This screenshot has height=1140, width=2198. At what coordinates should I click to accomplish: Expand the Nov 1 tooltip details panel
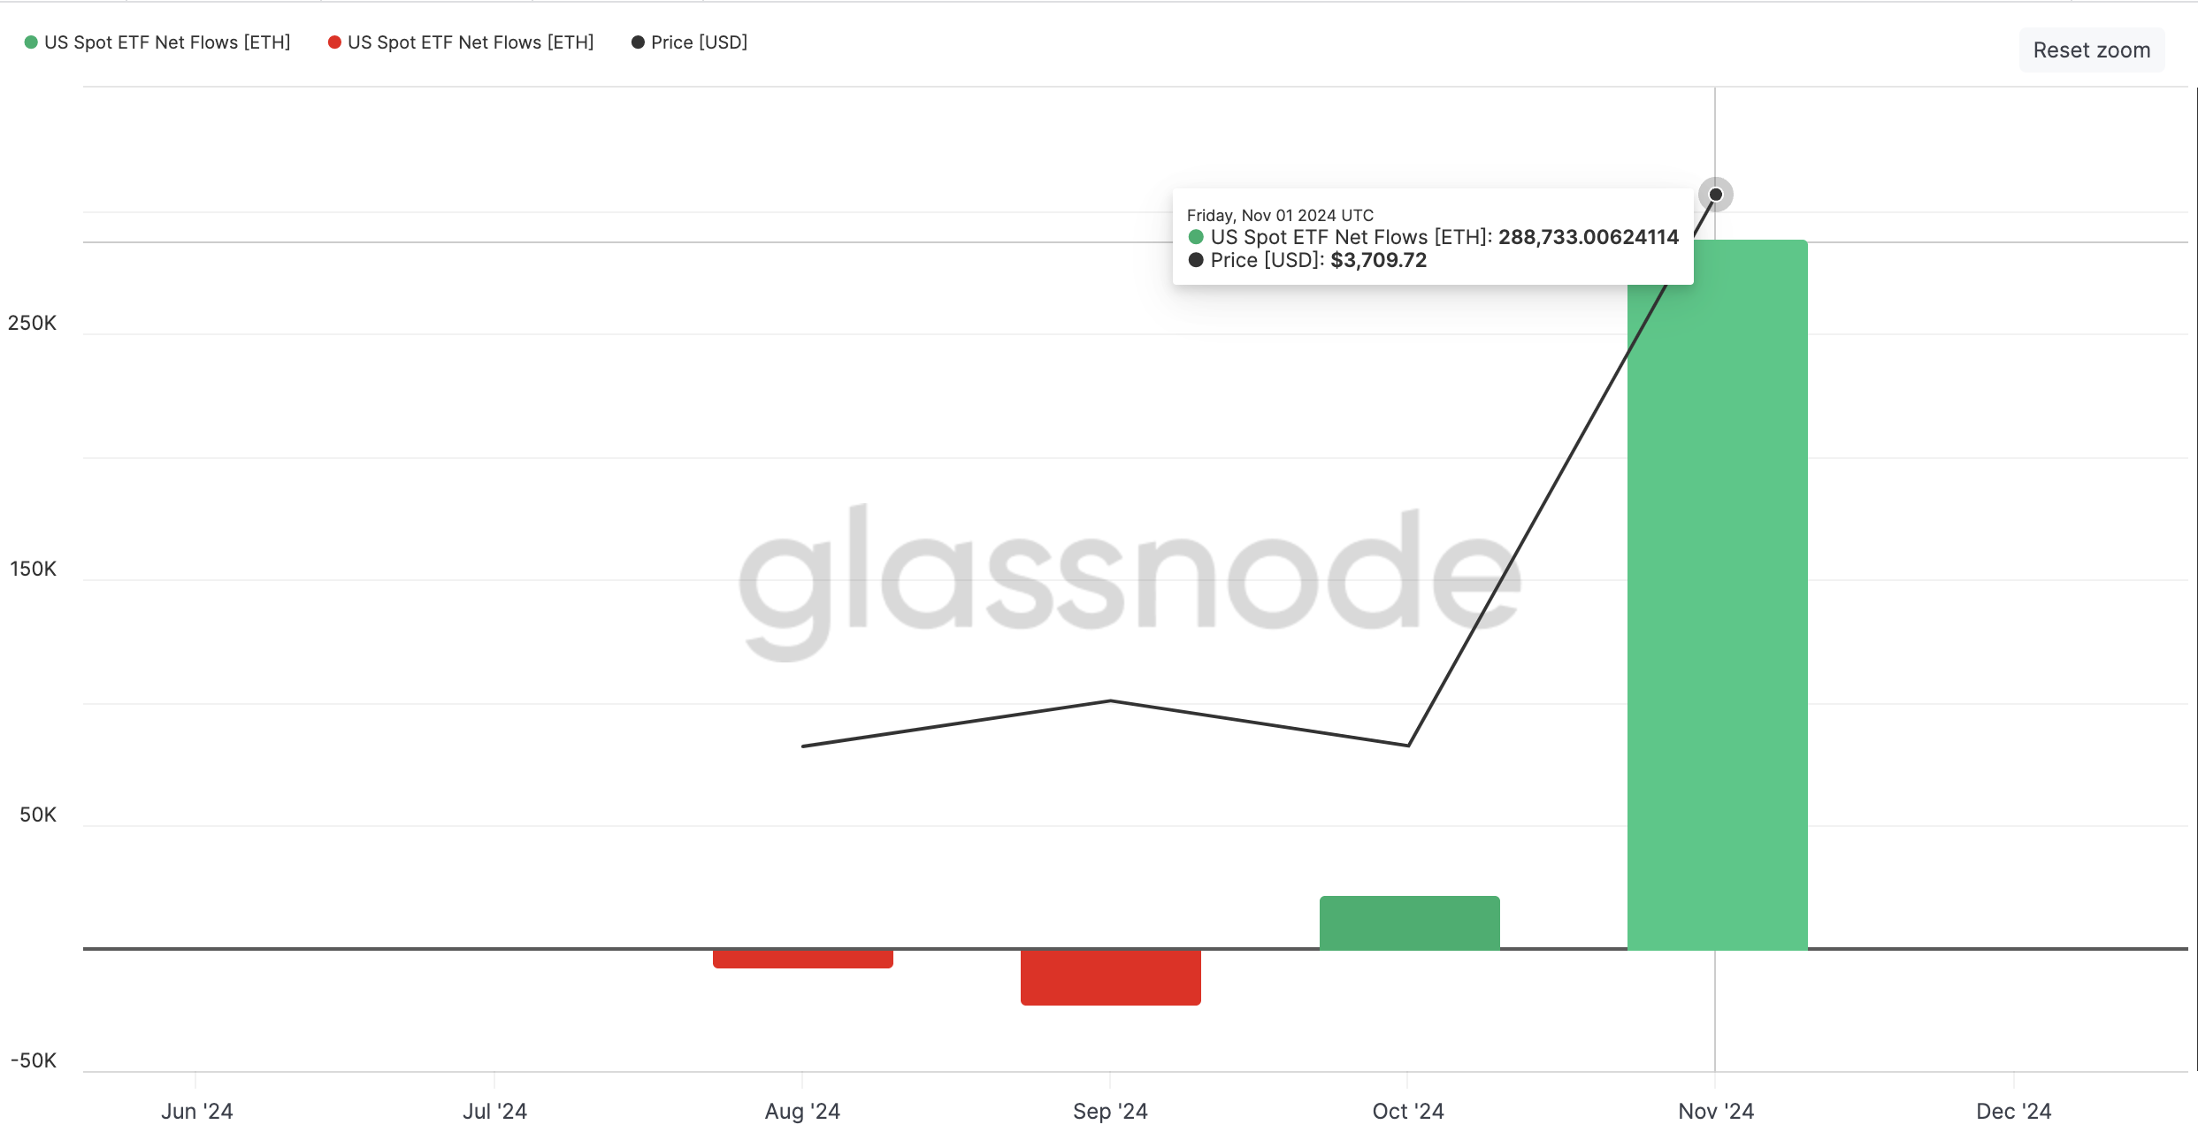point(1432,237)
